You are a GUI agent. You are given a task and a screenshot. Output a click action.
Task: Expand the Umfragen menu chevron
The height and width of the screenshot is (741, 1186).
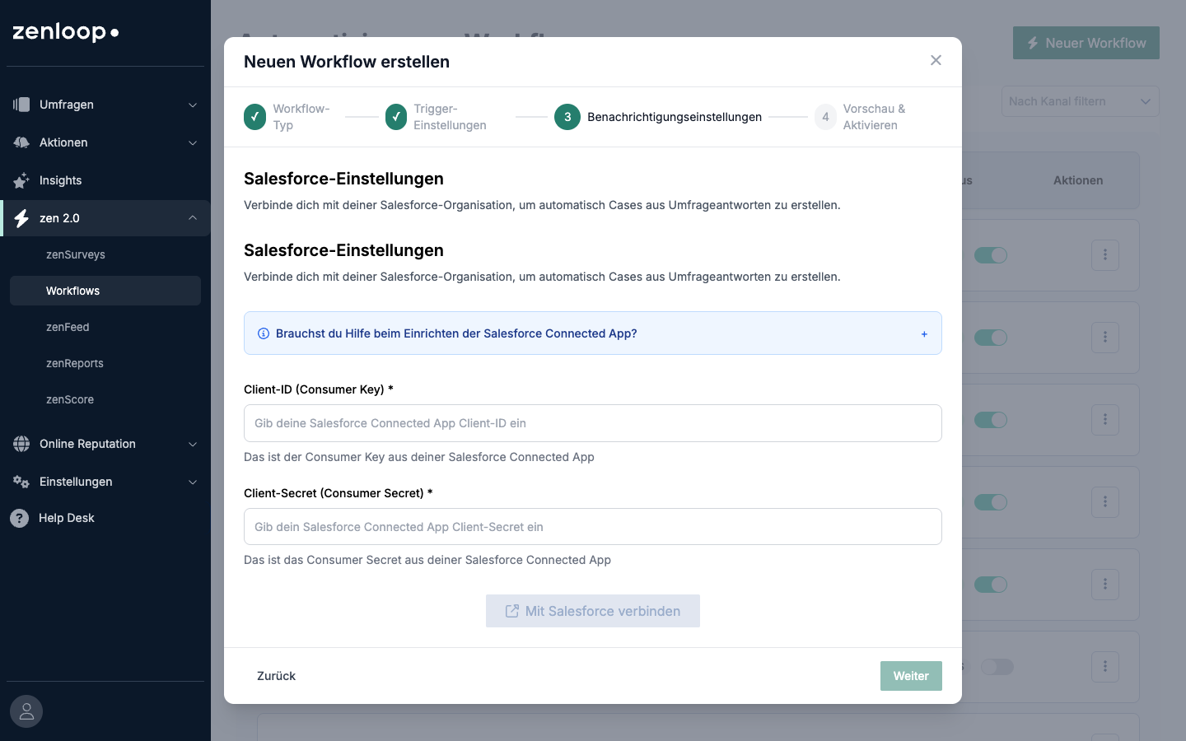tap(193, 105)
